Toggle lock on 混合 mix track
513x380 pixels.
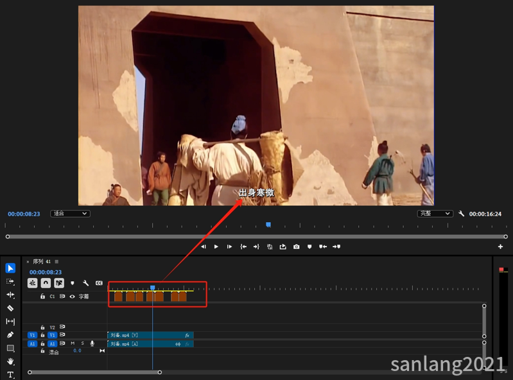point(42,351)
